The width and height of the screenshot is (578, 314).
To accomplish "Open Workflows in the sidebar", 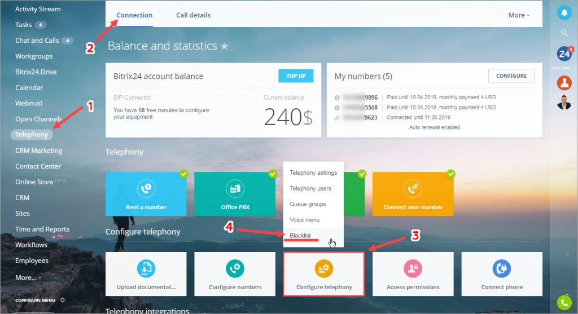I will point(31,245).
